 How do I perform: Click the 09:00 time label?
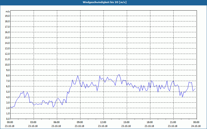(x=80, y=122)
